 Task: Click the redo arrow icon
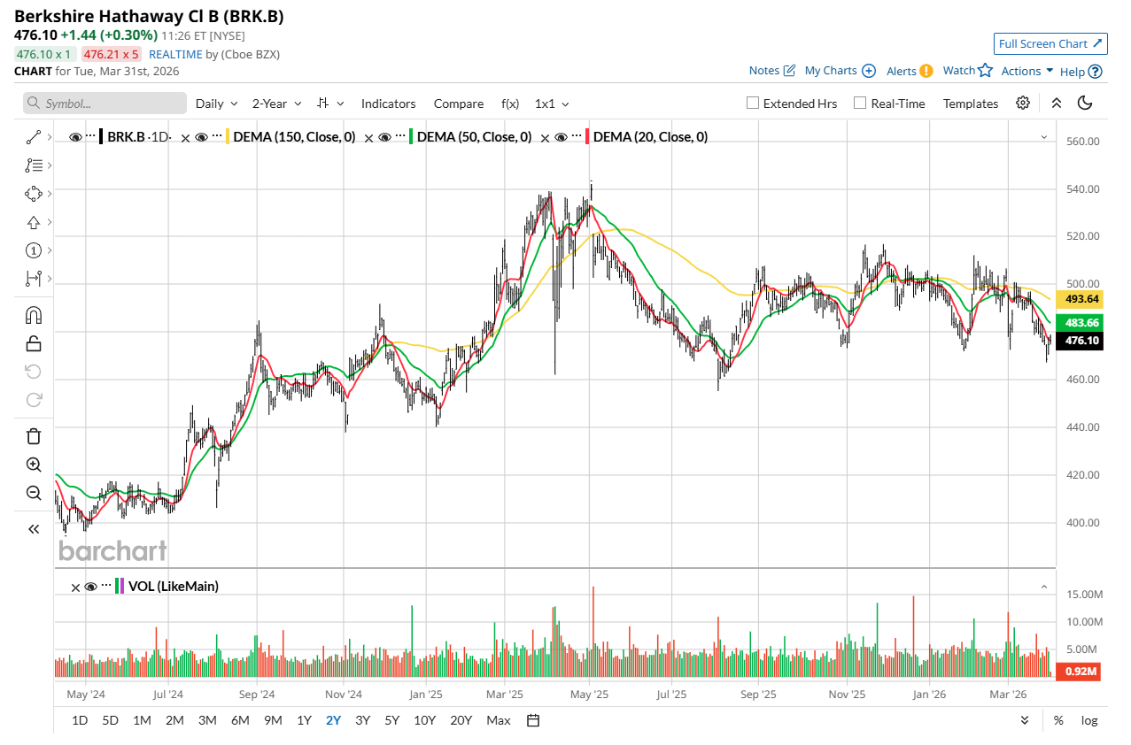click(x=34, y=400)
